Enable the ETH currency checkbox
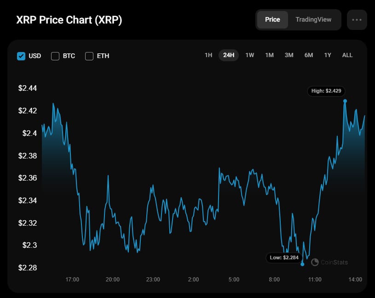The width and height of the screenshot is (375, 298). point(89,56)
